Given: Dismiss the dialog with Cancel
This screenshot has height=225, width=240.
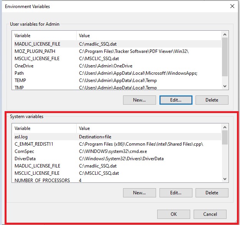Looking at the screenshot, I should (210, 214).
